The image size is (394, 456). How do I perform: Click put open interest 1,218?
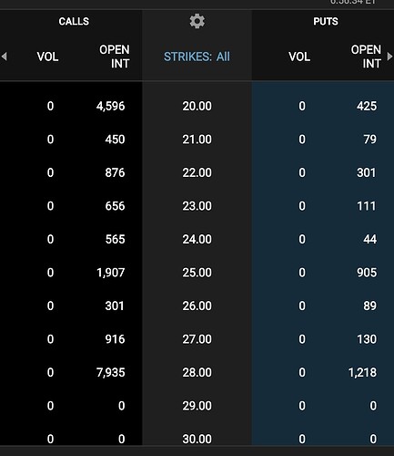pos(362,373)
